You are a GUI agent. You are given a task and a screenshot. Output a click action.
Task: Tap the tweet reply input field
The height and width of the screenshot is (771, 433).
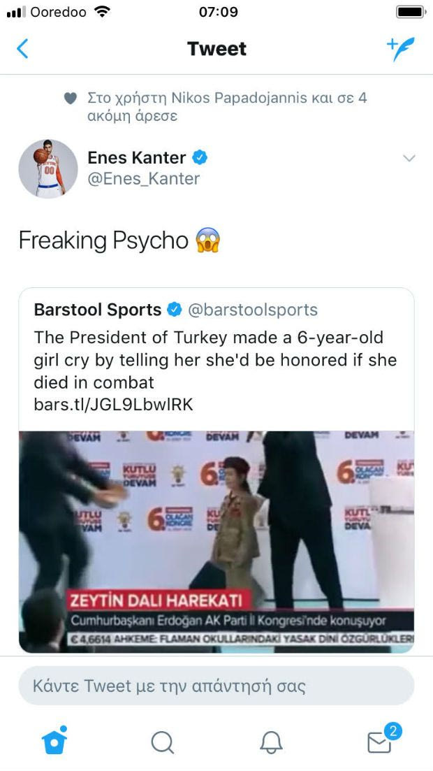(216, 686)
